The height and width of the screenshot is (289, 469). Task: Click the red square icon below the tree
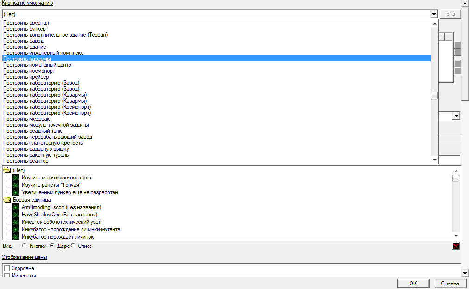456,246
